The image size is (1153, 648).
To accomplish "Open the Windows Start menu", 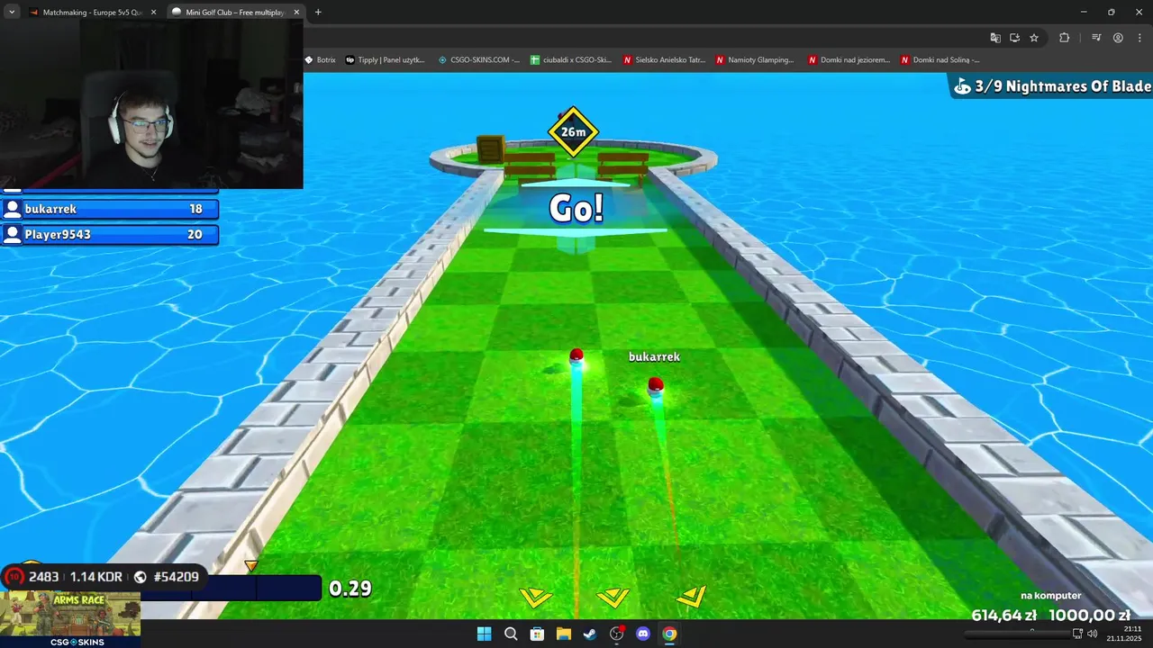I will point(484,634).
